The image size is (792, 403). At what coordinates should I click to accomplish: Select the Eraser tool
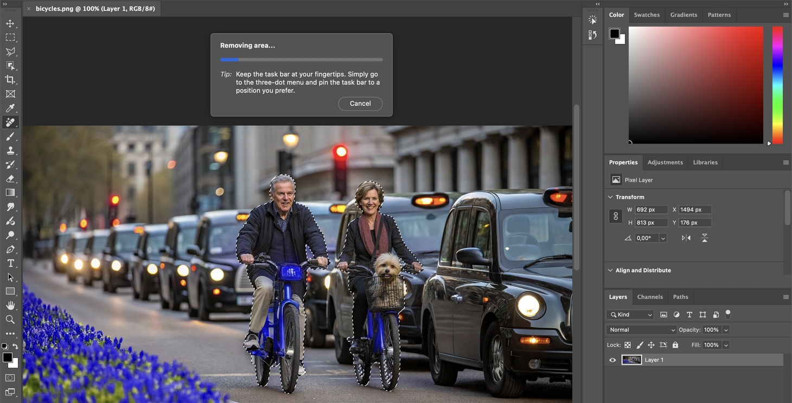pos(10,179)
